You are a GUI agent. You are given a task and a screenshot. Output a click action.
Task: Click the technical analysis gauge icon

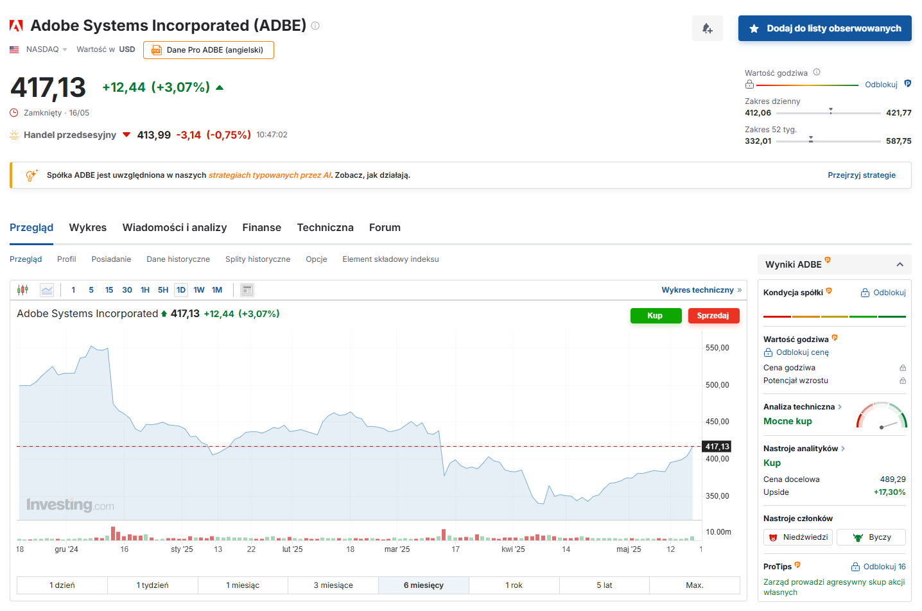tap(882, 415)
